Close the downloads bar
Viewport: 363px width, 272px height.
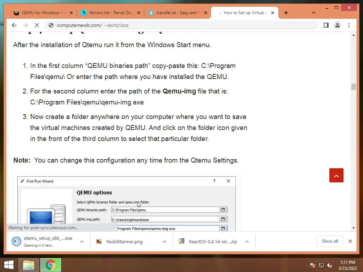(350, 241)
